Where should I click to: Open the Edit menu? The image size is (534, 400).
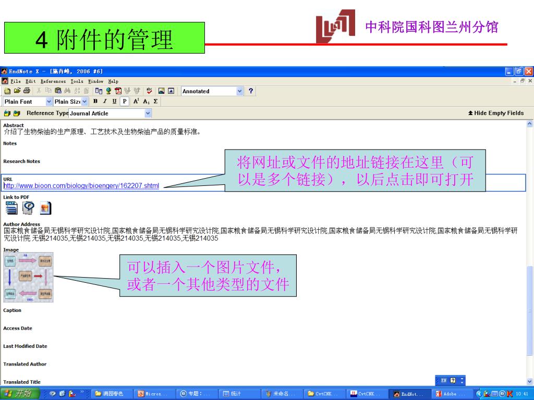pyautogui.click(x=30, y=81)
